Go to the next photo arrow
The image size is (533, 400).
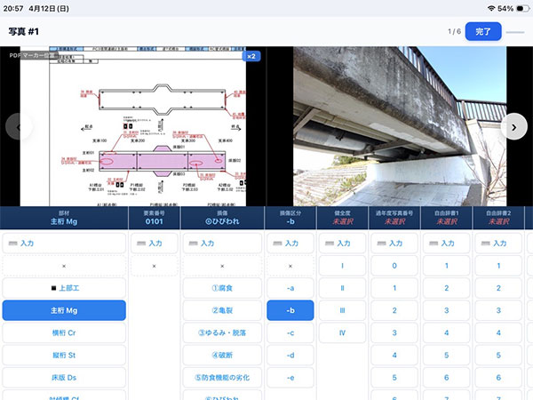coord(514,127)
